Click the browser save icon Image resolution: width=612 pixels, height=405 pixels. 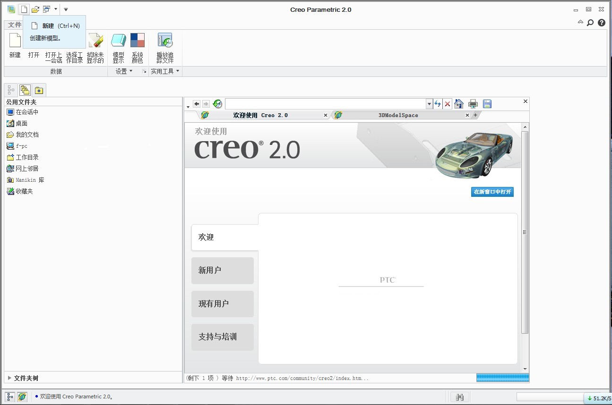pyautogui.click(x=487, y=104)
